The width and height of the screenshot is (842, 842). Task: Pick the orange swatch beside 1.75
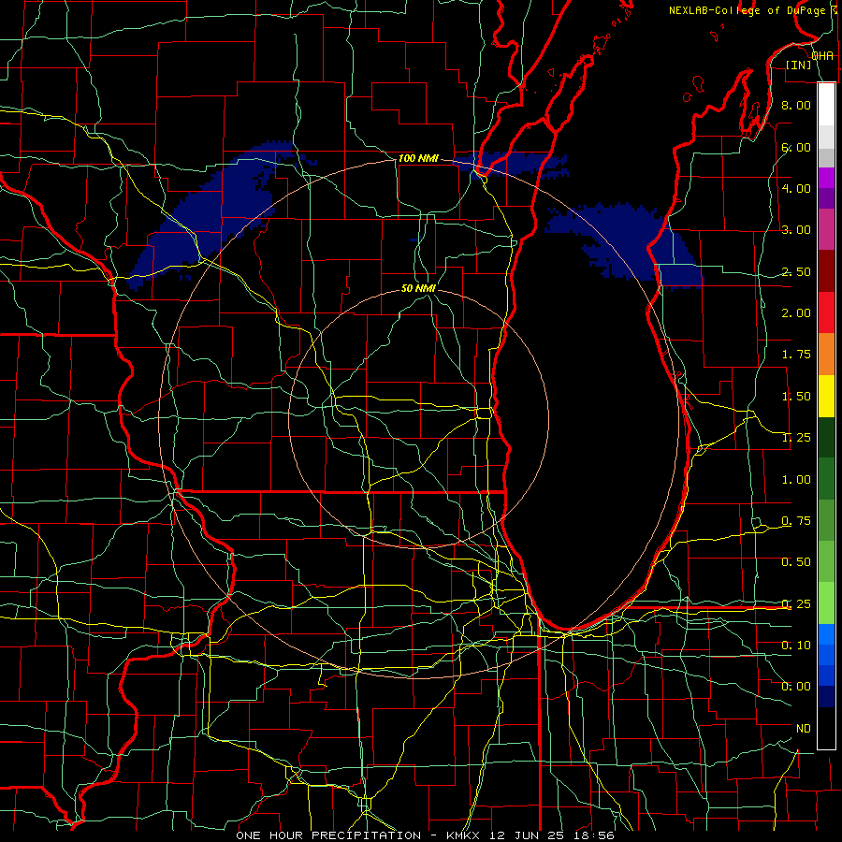(826, 355)
